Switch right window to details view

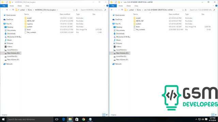(213, 115)
